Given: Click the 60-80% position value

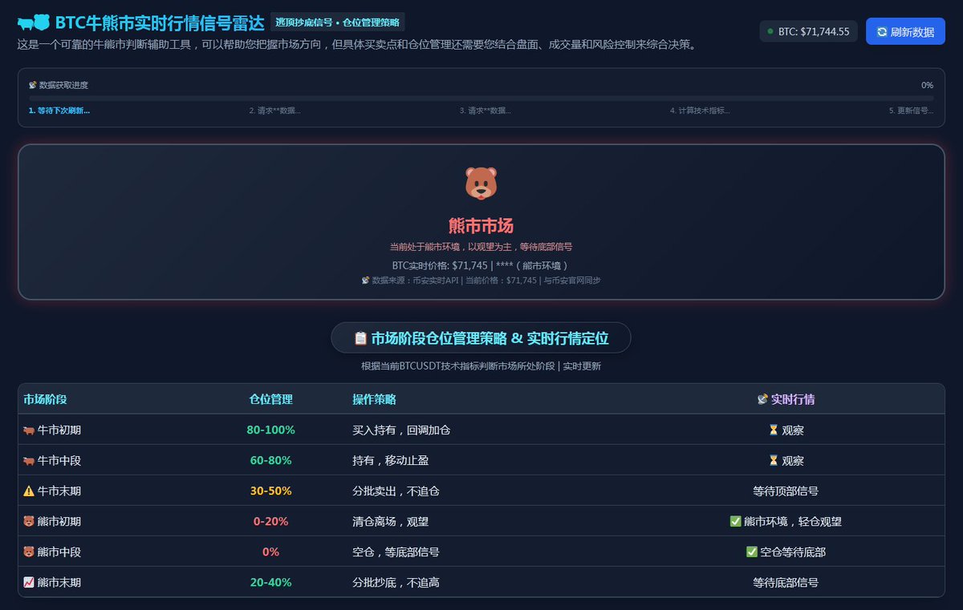Looking at the screenshot, I should click(270, 461).
